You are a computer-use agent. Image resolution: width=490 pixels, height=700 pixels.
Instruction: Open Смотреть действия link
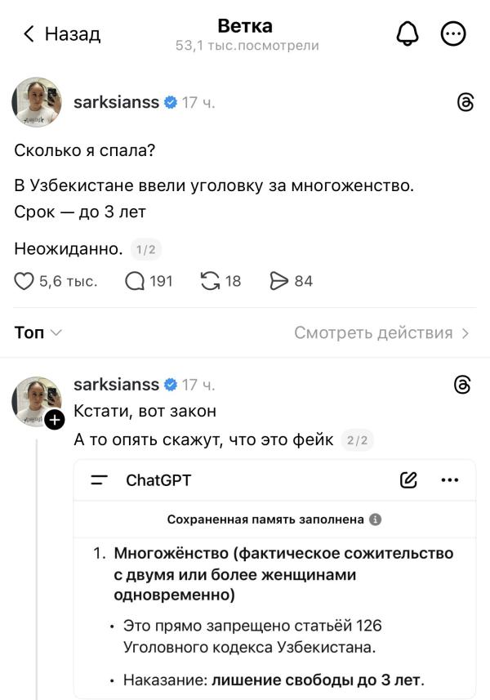pyautogui.click(x=376, y=332)
